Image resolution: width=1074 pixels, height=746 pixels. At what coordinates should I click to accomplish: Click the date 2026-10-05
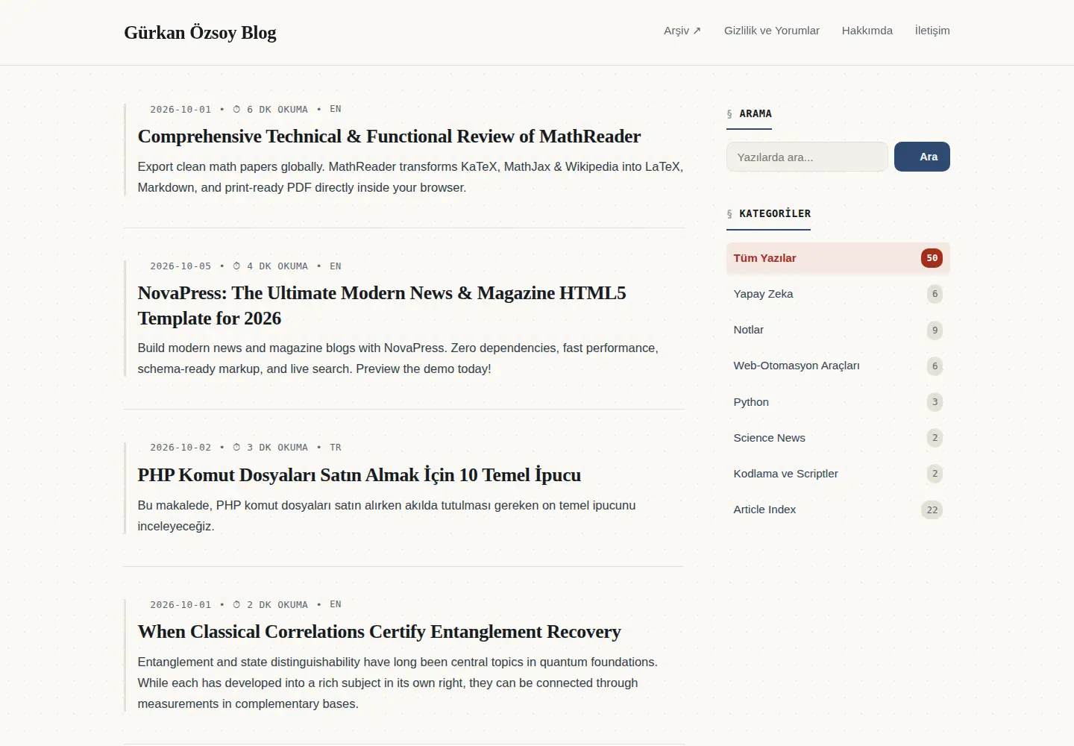pos(180,266)
